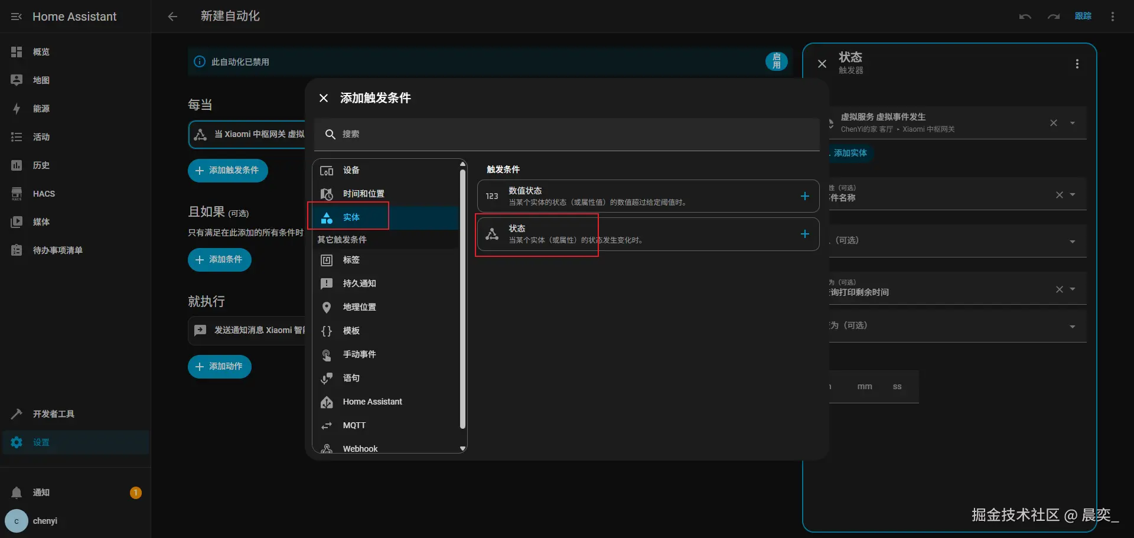This screenshot has width=1134, height=538.
Task: Select the MQTT trigger type
Action: [x=355, y=425]
